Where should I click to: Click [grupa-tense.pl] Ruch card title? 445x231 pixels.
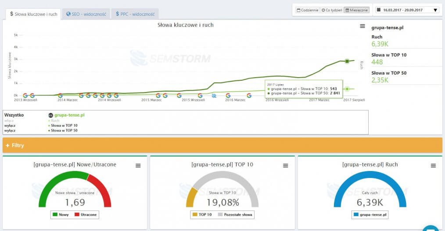point(370,164)
